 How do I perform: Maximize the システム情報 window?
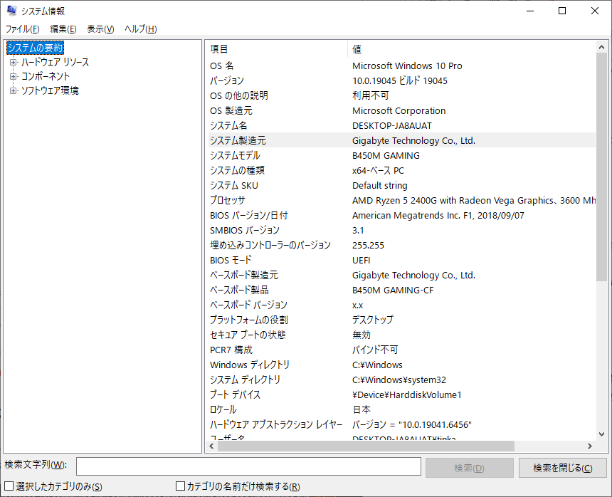562,11
